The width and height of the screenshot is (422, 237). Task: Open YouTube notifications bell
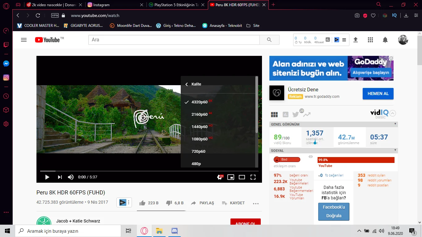(x=385, y=40)
